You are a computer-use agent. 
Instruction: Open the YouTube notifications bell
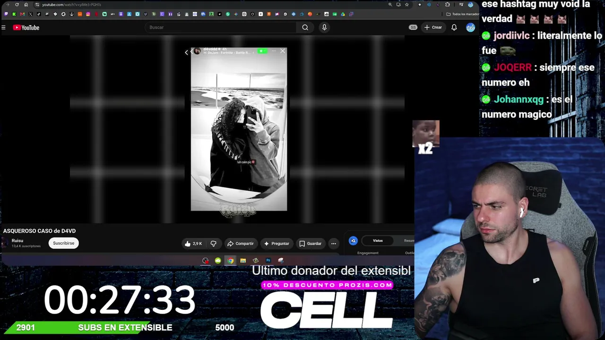coord(454,27)
